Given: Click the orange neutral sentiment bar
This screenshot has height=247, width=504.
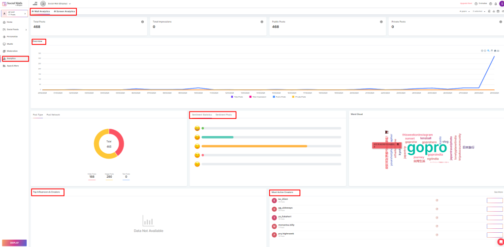Looking at the screenshot, I should (254, 146).
